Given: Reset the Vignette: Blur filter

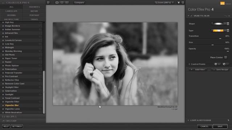Looking at the screenshot, I should [x=226, y=16].
